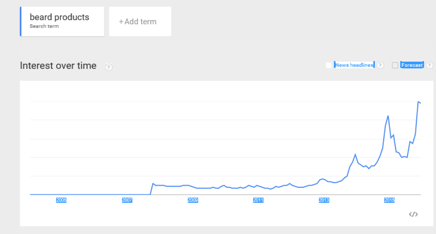
Task: Click the help icon beside Interest over time
Action: tap(109, 67)
